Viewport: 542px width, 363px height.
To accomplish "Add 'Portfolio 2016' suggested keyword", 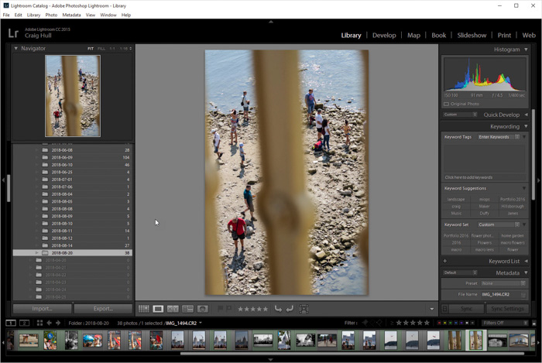I will (513, 199).
